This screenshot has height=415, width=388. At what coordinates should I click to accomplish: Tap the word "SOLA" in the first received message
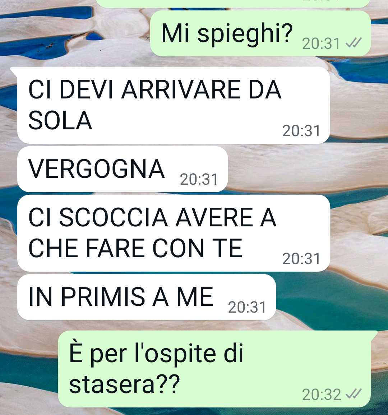click(x=60, y=120)
